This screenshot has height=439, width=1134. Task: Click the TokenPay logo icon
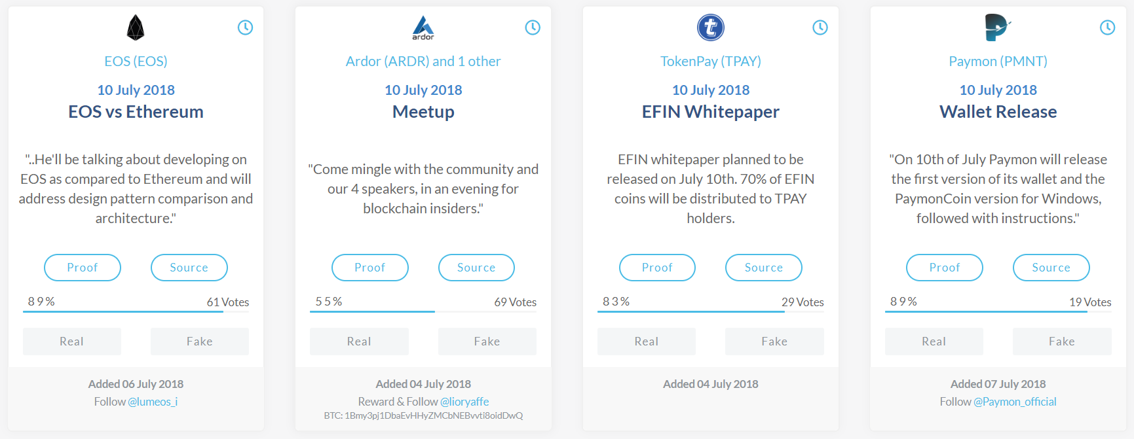pyautogui.click(x=711, y=27)
